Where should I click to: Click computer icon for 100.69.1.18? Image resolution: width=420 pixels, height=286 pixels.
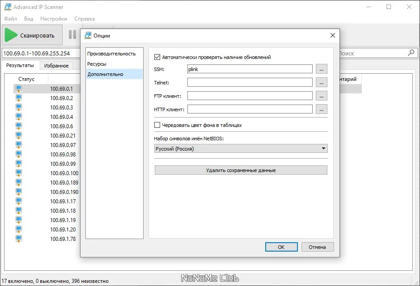19,210
